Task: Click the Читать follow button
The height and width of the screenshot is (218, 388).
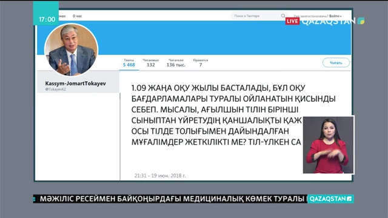Action: pyautogui.click(x=336, y=63)
